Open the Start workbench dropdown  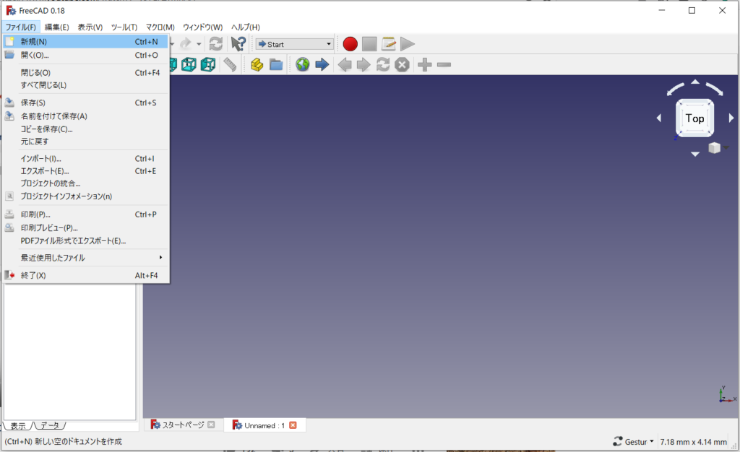pos(294,44)
